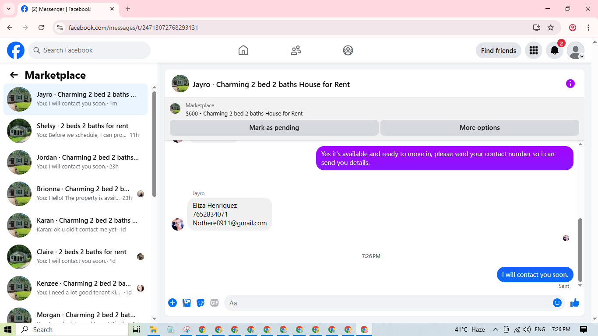Viewport: 598px width, 336px height.
Task: Click the phone number 7652834071
Action: pyautogui.click(x=210, y=214)
